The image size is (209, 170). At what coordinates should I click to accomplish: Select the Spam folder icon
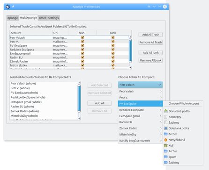(x=166, y=157)
